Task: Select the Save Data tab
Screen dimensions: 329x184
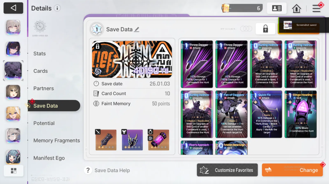Action: [54, 106]
